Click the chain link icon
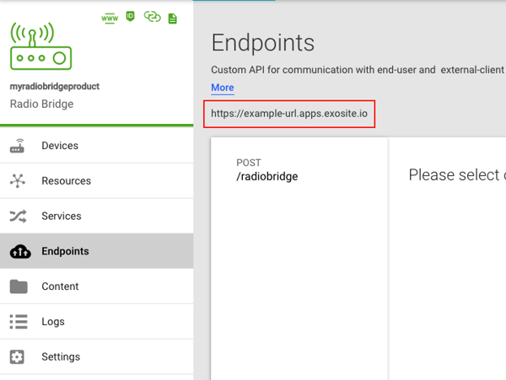The height and width of the screenshot is (380, 506). [x=152, y=17]
